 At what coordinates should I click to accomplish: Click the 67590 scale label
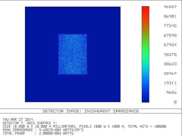click(170, 35)
